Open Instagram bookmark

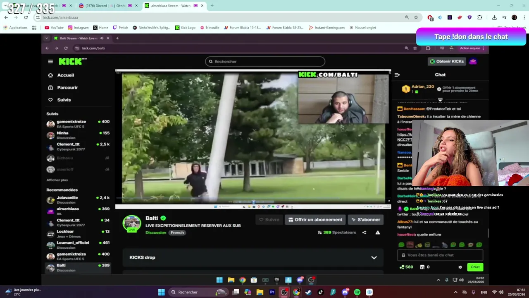78,28
